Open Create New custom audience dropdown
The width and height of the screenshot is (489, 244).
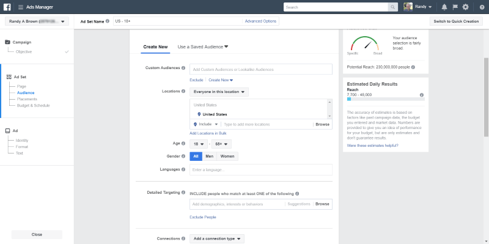(221, 80)
